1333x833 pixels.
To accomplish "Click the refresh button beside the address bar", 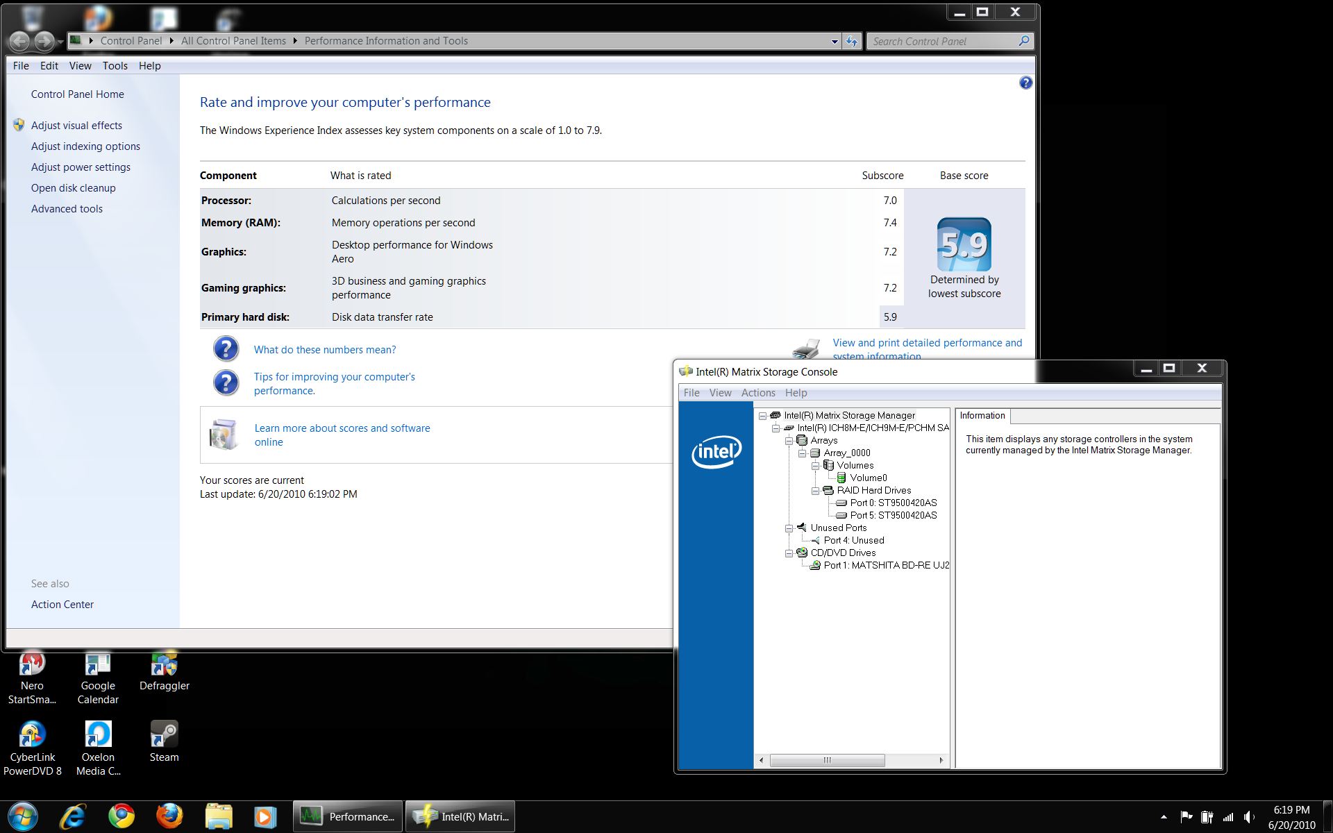I will [852, 41].
